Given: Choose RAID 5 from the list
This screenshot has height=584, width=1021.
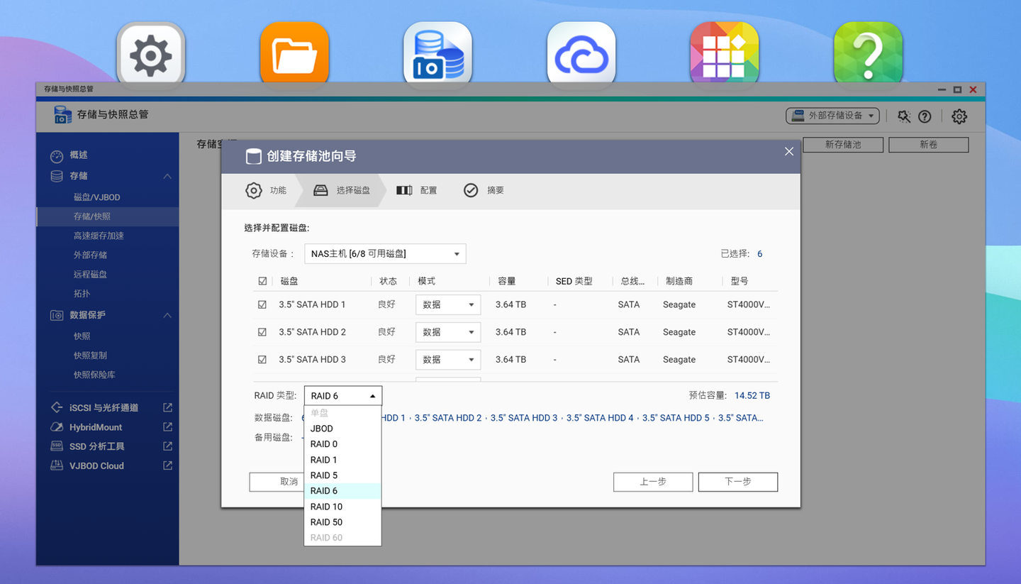Looking at the screenshot, I should (342, 475).
